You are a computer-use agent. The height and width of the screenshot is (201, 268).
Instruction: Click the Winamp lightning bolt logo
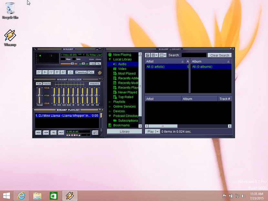point(100,72)
